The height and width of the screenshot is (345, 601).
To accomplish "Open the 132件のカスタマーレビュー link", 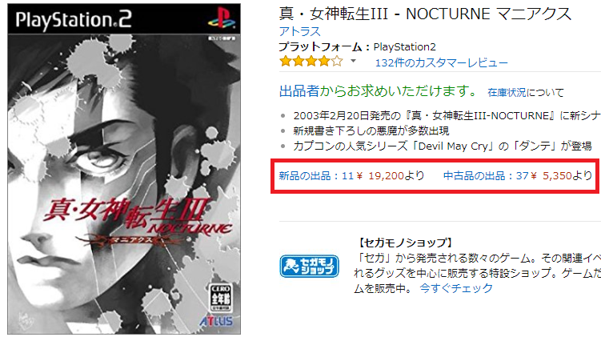I will coord(441,63).
